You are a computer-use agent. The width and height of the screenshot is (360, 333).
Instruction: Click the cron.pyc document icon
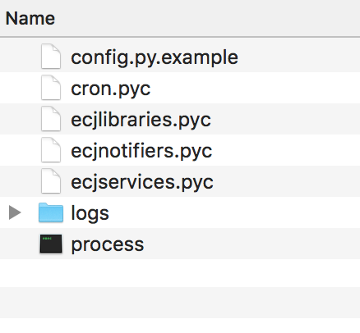click(x=51, y=88)
